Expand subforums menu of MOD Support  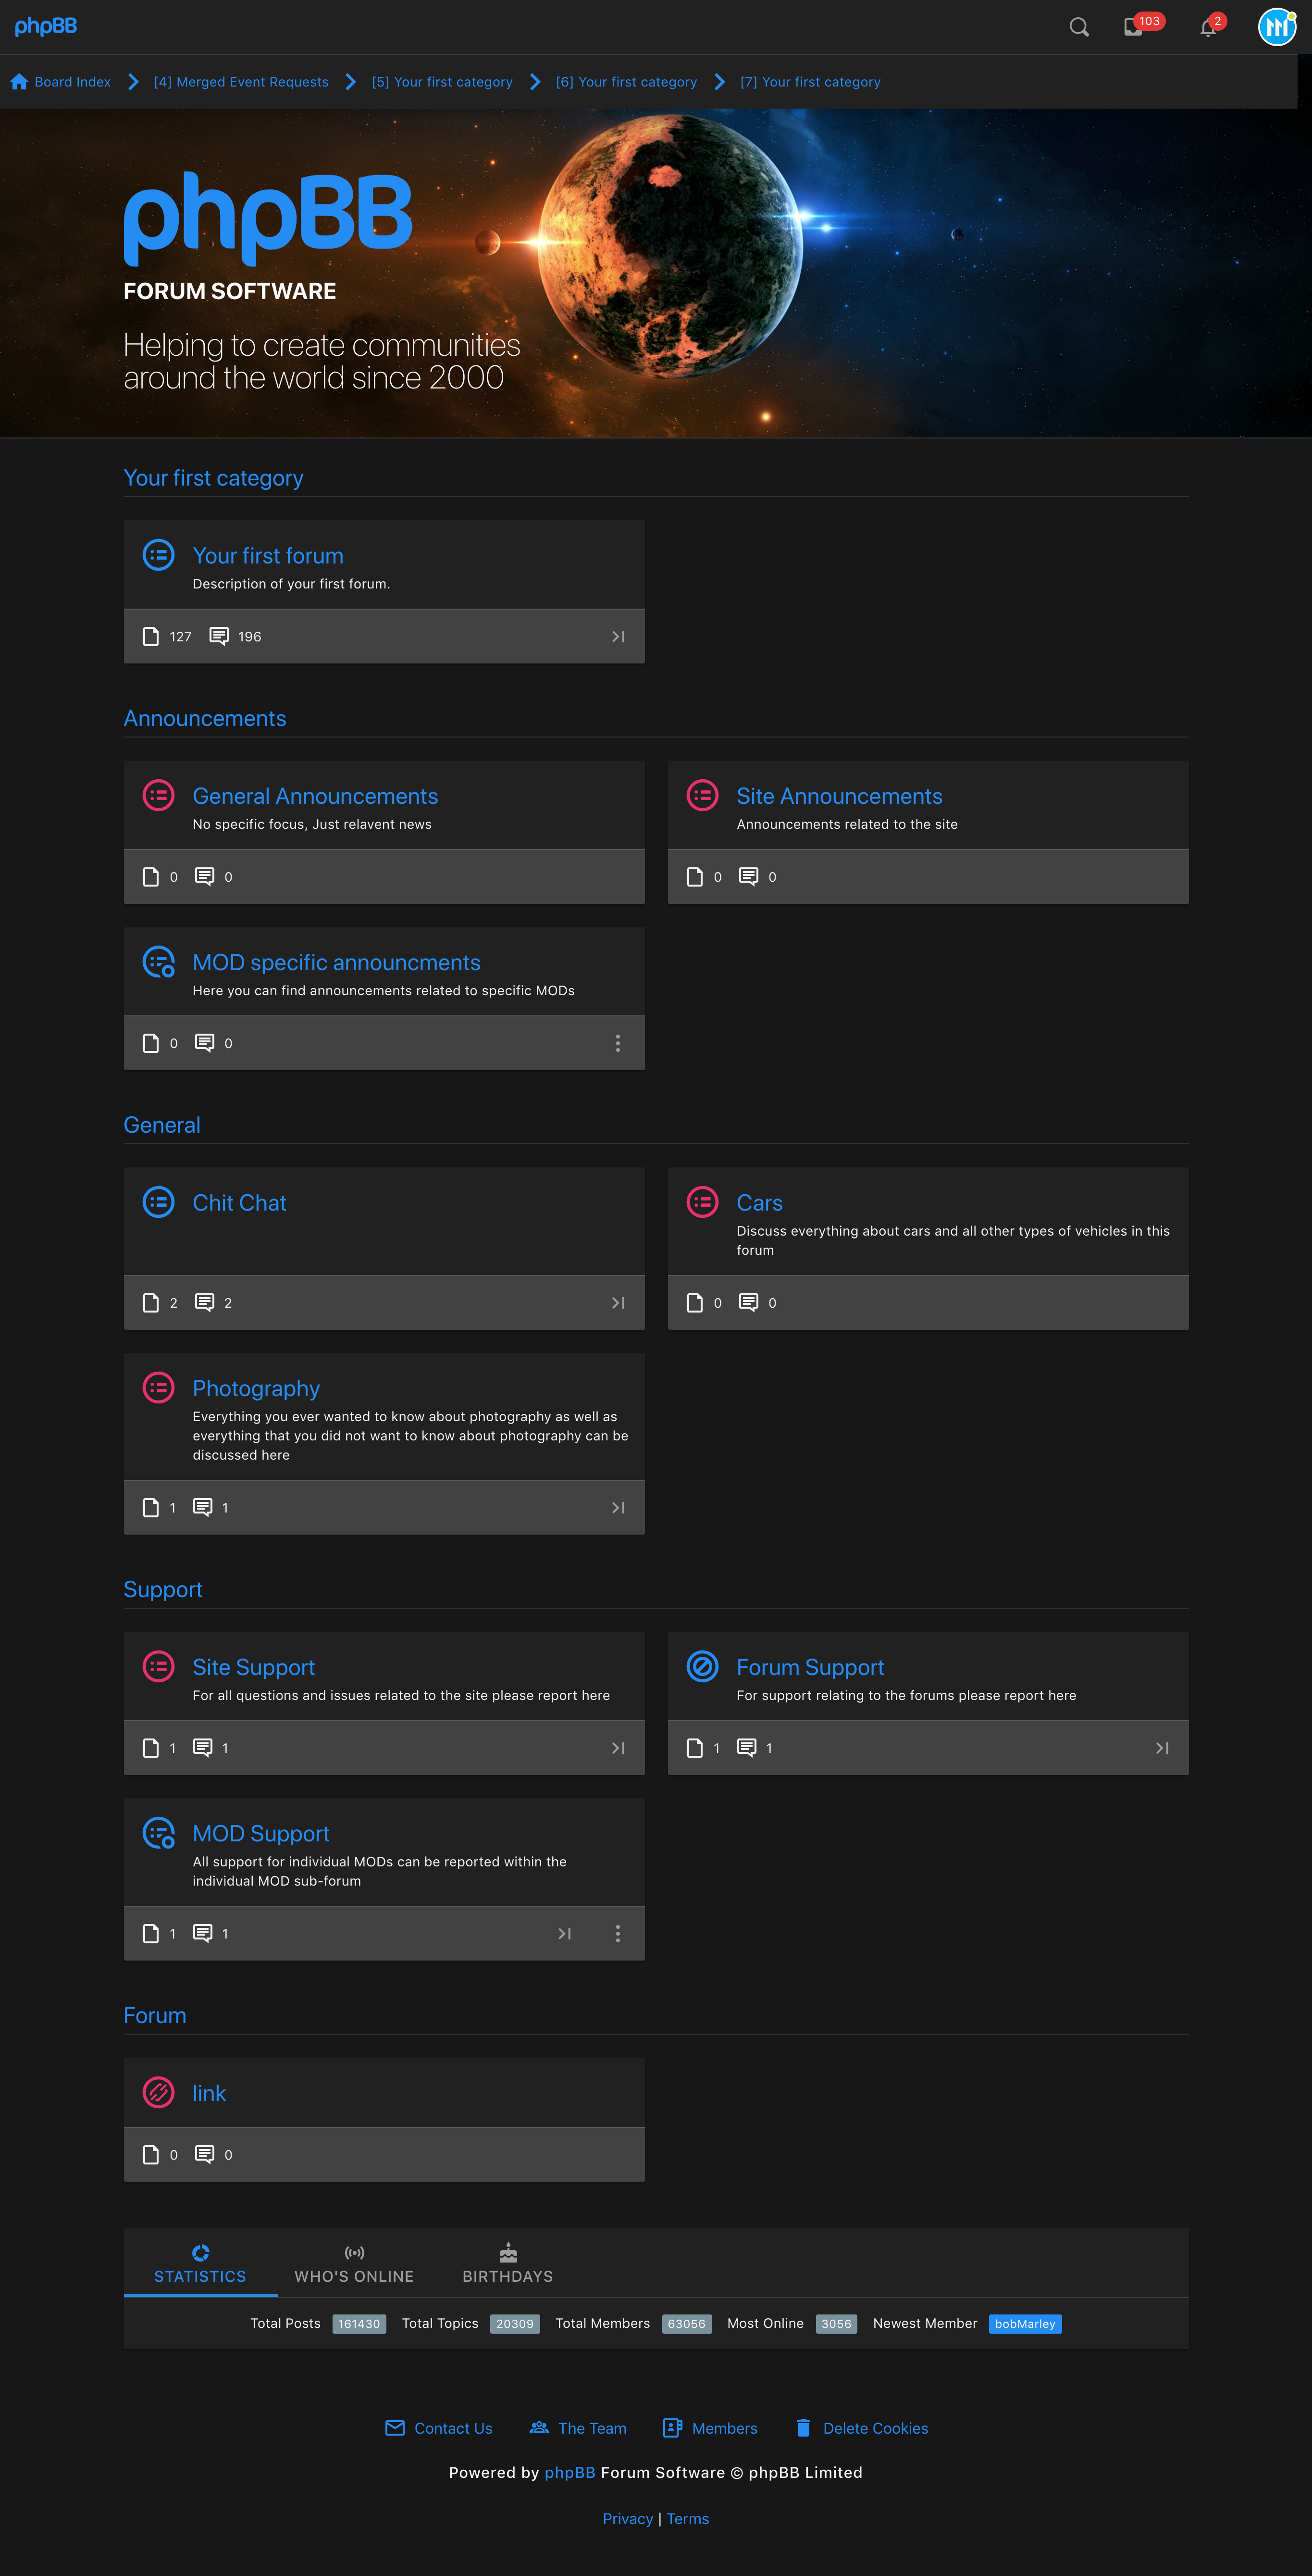tap(618, 1934)
